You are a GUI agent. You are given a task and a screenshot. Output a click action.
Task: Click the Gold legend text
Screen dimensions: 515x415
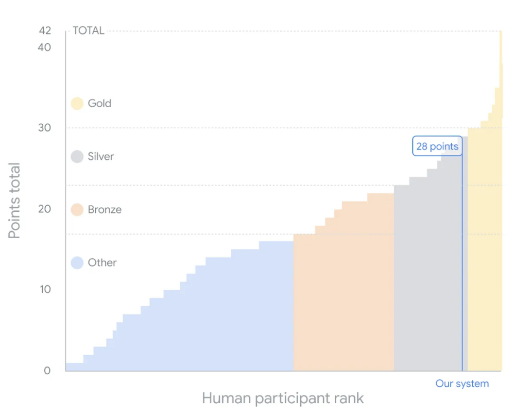[99, 103]
